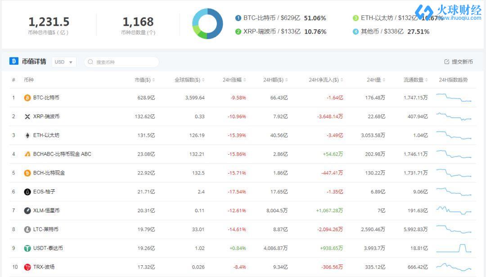Click the BCHABC coin icon
Screen dimensions: 486x277
pos(27,154)
